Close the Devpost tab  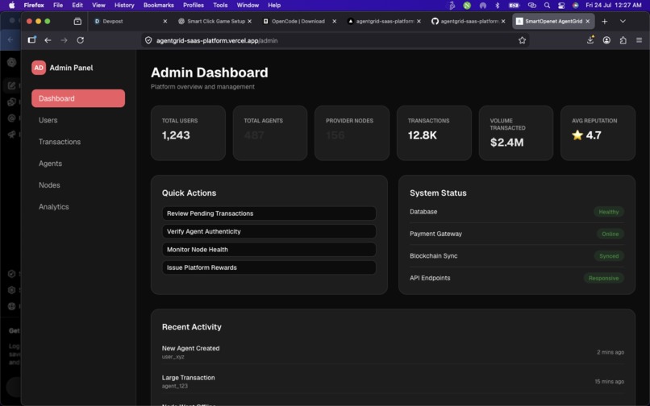(165, 21)
